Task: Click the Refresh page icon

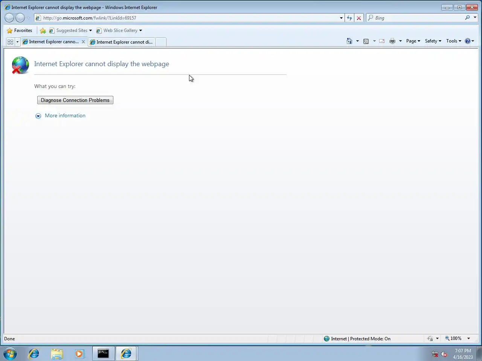Action: 349,18
